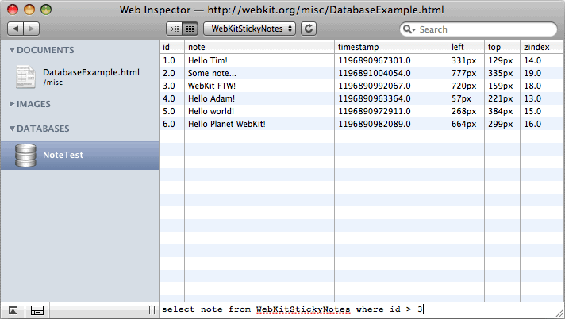Open the search options magnifier menu
Image resolution: width=565 pixels, height=319 pixels.
(x=409, y=29)
